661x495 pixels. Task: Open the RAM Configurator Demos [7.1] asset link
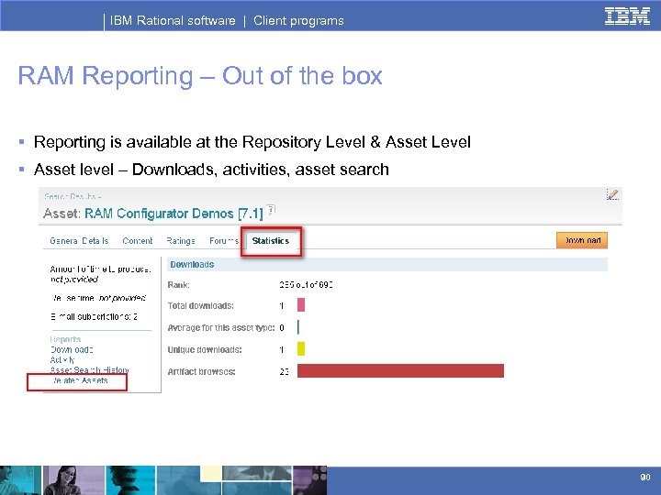coord(174,214)
